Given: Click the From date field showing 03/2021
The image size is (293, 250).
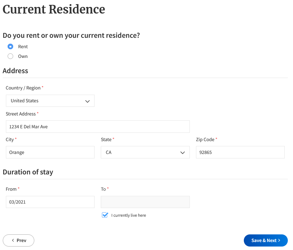Looking at the screenshot, I should [50, 202].
